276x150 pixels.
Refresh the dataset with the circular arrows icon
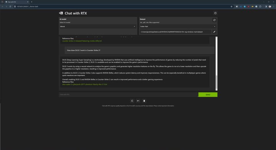point(214,20)
